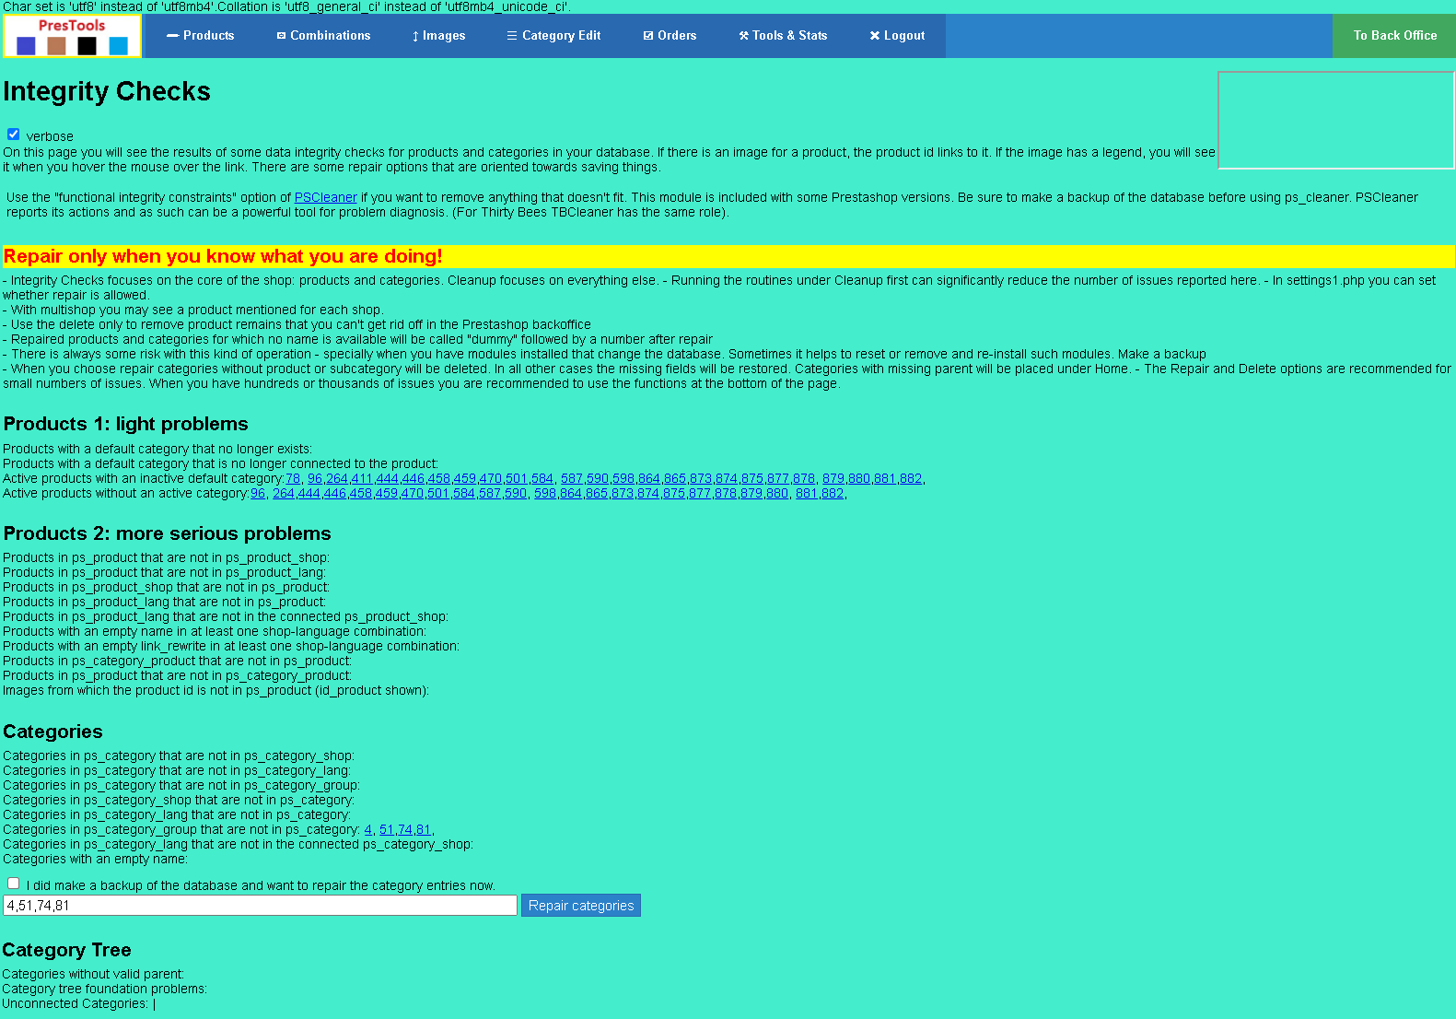Click 'Unconnected Categories:' text
This screenshot has width=1456, height=1019.
[75, 1003]
